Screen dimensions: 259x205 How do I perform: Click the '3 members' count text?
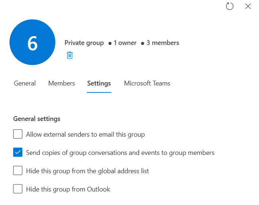[163, 43]
